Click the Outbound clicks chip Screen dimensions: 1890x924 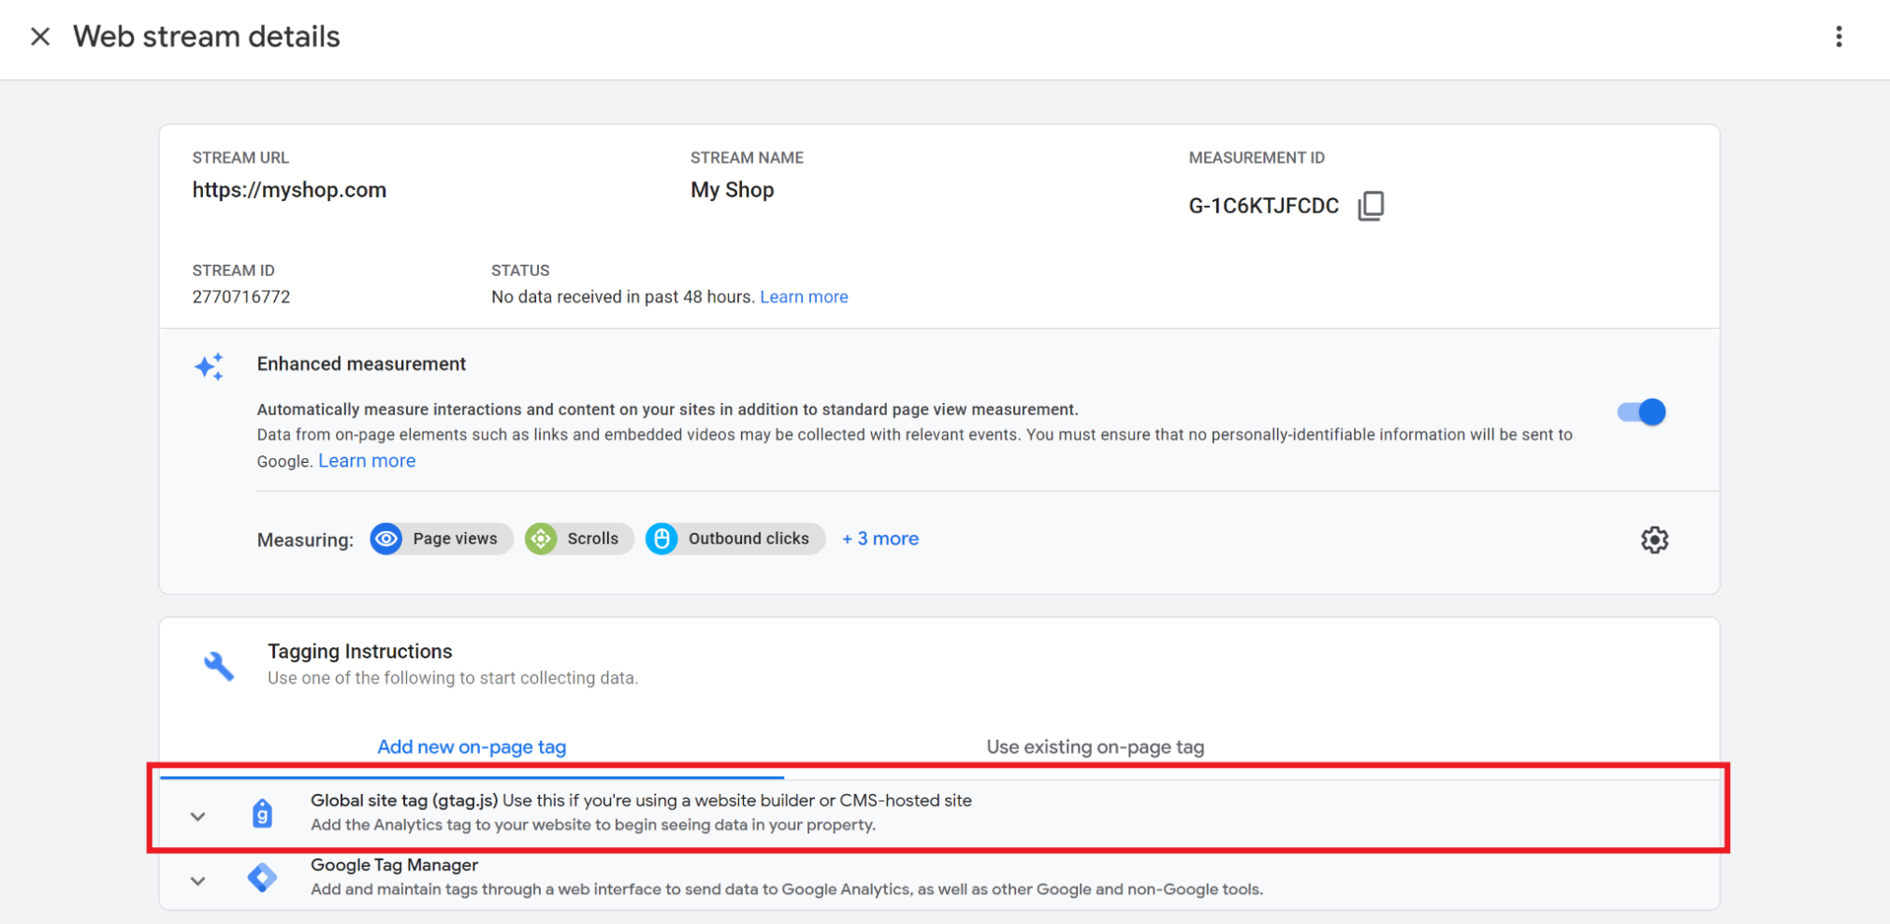coord(734,539)
